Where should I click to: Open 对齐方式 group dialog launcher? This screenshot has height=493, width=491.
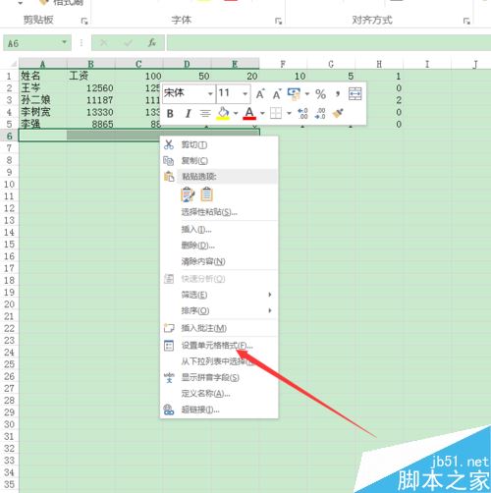click(x=466, y=21)
